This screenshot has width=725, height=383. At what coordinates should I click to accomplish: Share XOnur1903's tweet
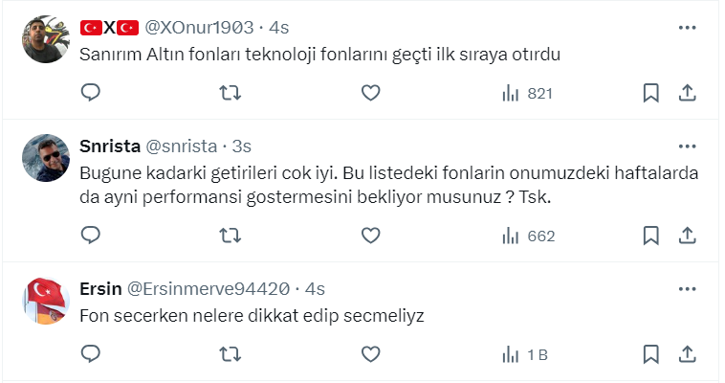click(686, 93)
